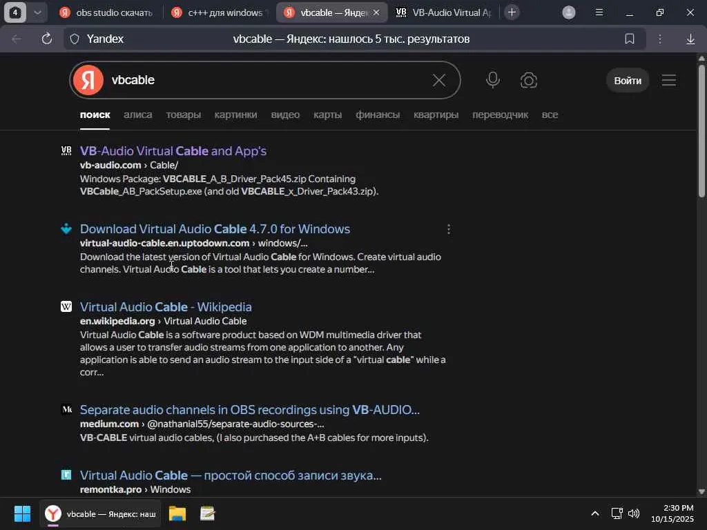This screenshot has height=530, width=707.
Task: Click the virtual-audio-cable.en.uptodown.com URL
Action: click(193, 244)
